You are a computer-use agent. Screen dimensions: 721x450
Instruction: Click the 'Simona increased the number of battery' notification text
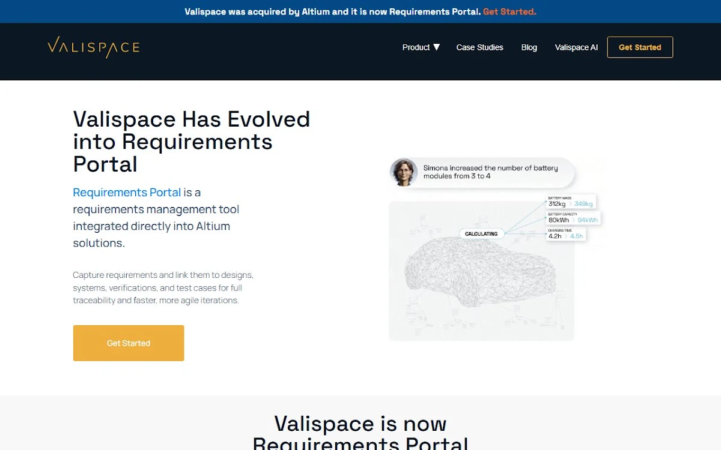tap(490, 172)
